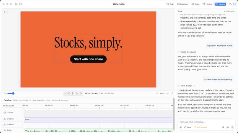This screenshot has height=133, width=238.
Task: Mute the preview with speaker icon
Action: (x=5, y=93)
